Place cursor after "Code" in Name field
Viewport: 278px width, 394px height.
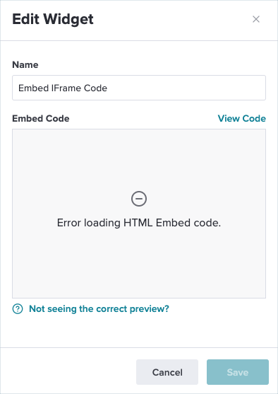[108, 88]
